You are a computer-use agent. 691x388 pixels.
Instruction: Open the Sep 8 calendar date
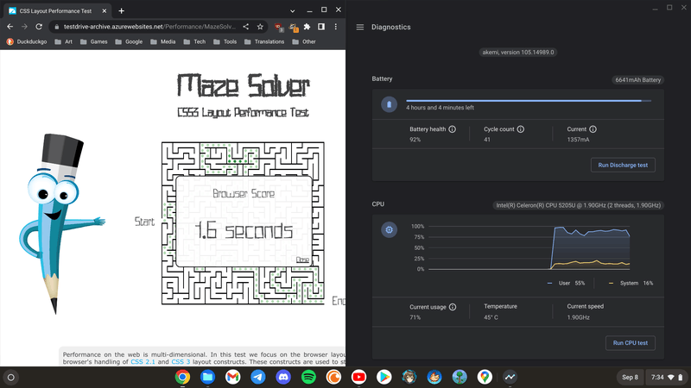point(630,377)
